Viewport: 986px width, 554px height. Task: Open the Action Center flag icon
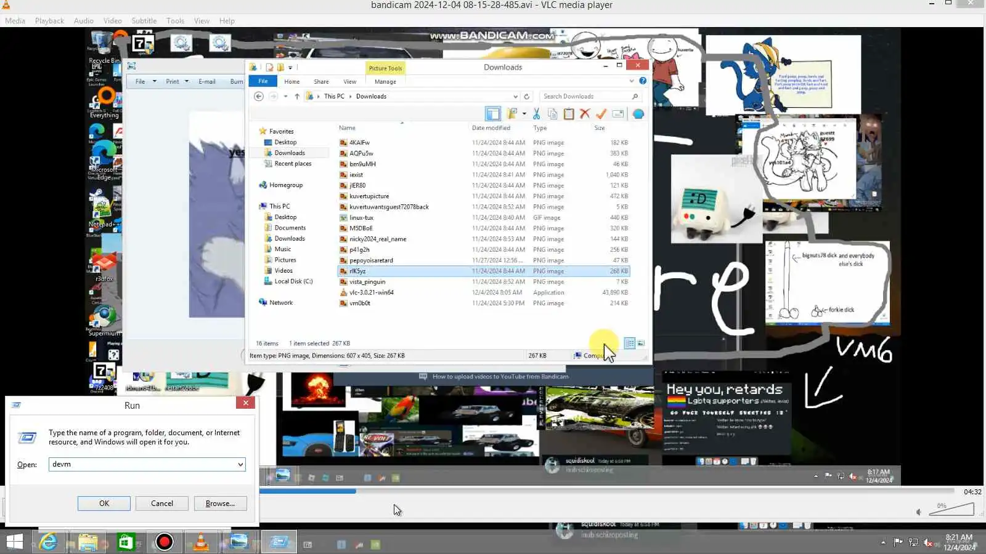point(898,542)
